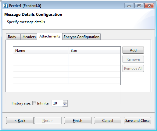Decrease history size with down arrow
Image resolution: width=157 pixels, height=131 pixels.
tap(65, 104)
